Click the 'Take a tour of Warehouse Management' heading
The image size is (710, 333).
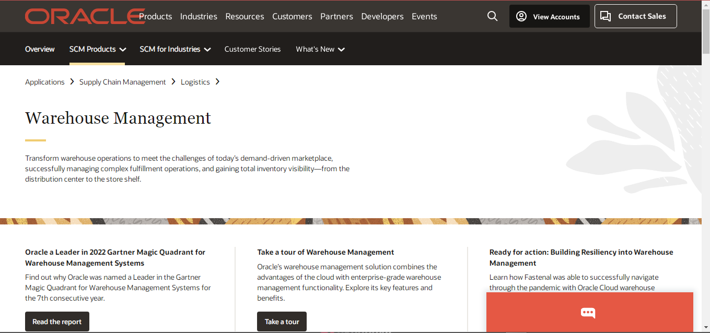pyautogui.click(x=325, y=252)
